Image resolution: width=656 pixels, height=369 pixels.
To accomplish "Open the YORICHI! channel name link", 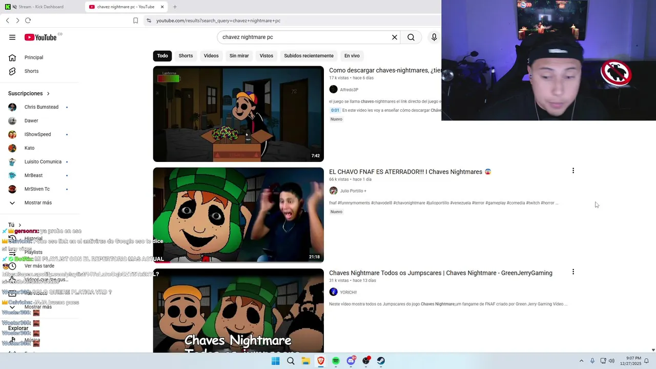I will tap(348, 292).
